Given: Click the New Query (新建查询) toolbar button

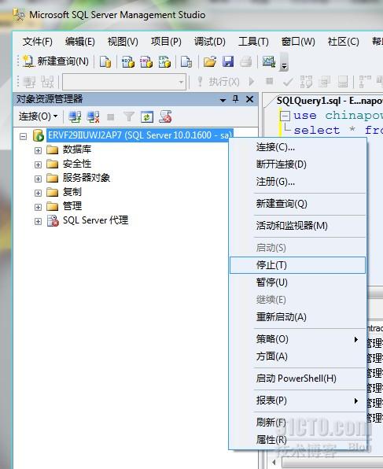Looking at the screenshot, I should pos(56,61).
